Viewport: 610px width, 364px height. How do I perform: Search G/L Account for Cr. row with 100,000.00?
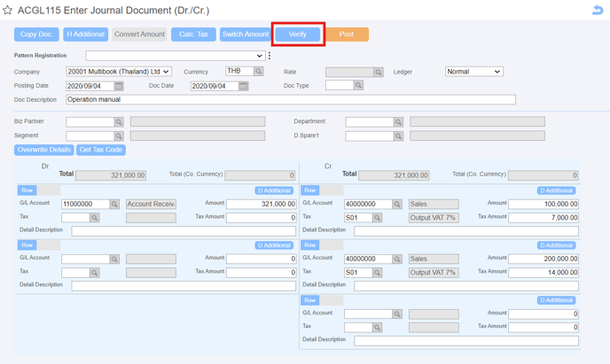[x=397, y=204]
